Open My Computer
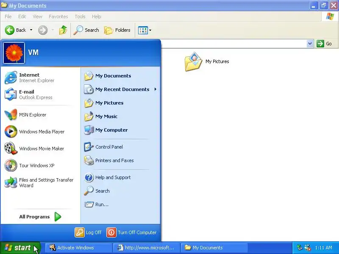Viewport: 339px width, 254px height. click(120, 130)
